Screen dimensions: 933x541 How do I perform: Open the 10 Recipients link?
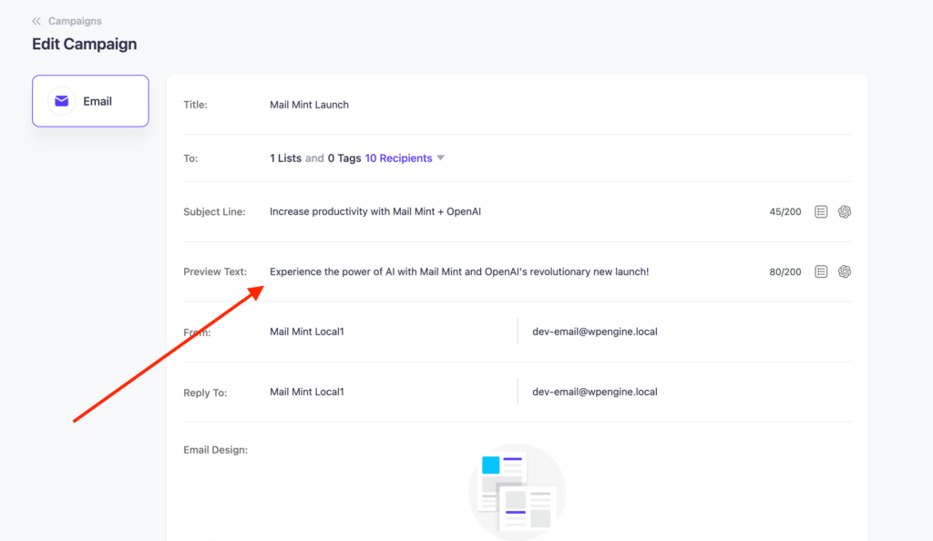click(398, 158)
